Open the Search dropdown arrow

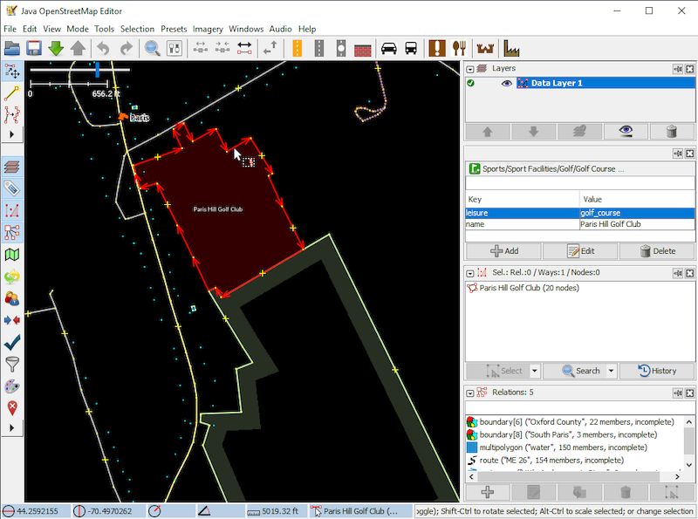pos(610,370)
